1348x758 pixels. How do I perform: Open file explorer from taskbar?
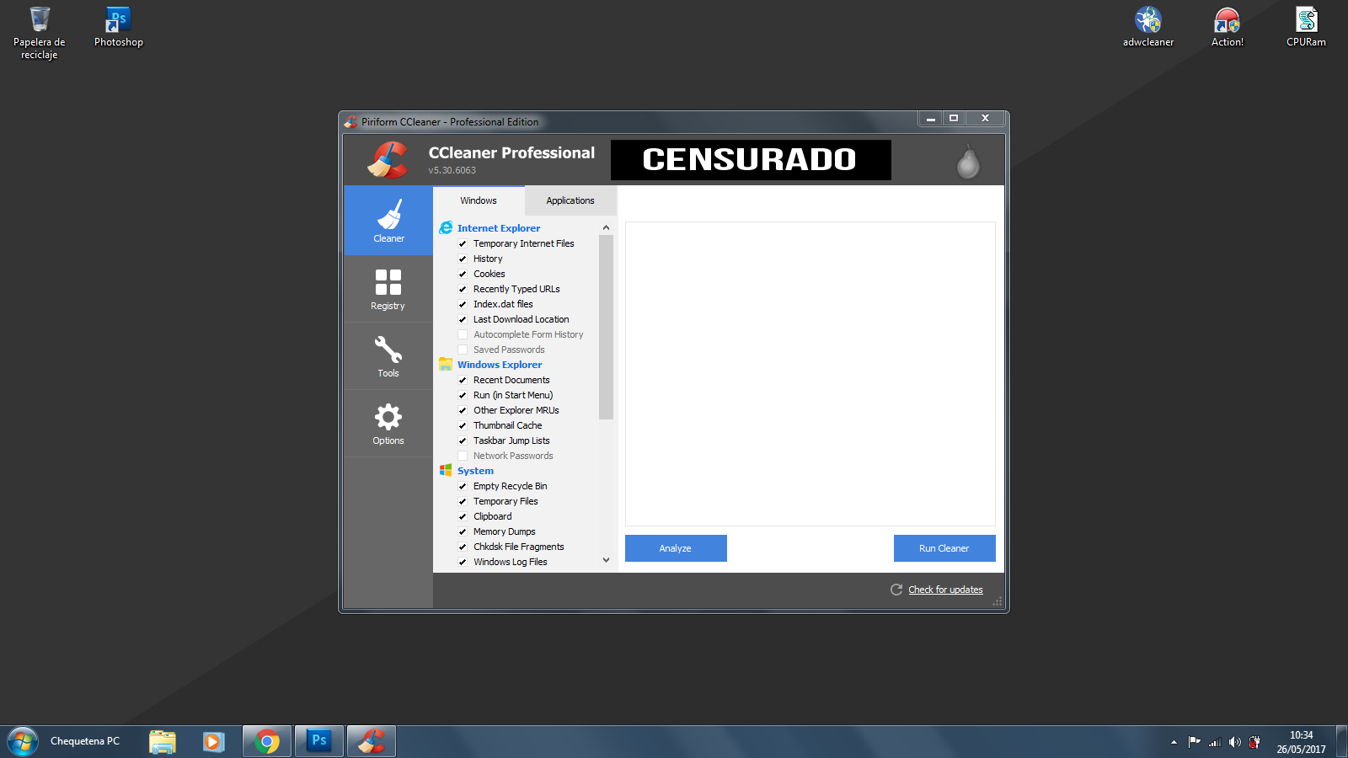click(x=163, y=742)
